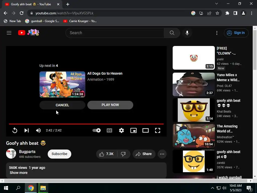Screen dimensions: 257x193
Task: Share this page from address bar
Action: (x=209, y=13)
